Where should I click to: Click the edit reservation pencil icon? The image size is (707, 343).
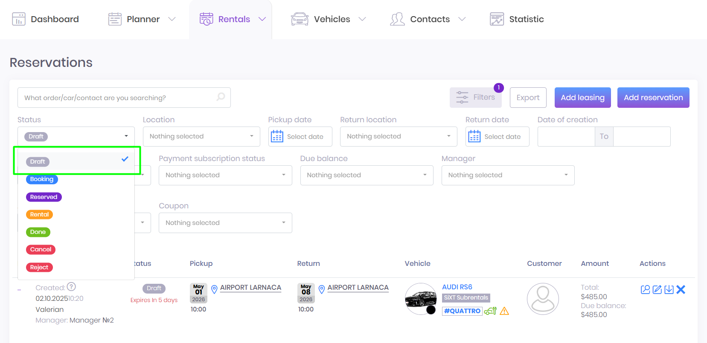coord(657,290)
